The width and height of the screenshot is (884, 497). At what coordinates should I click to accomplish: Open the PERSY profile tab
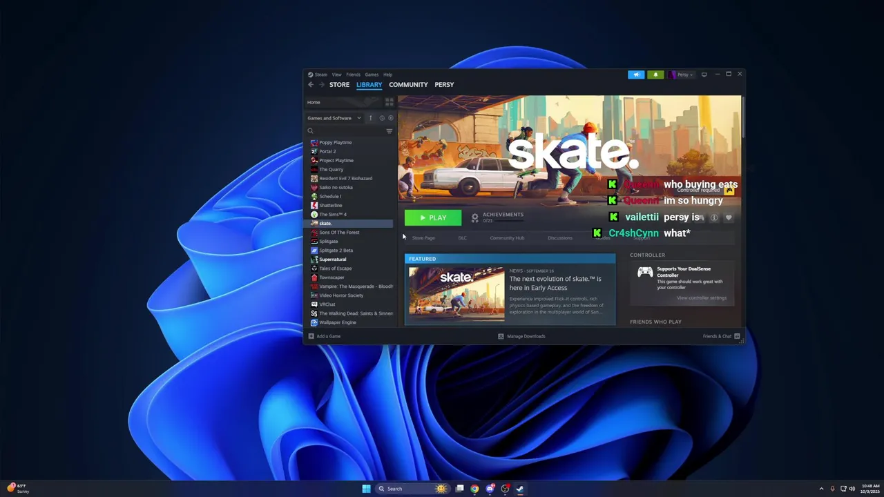click(x=444, y=85)
